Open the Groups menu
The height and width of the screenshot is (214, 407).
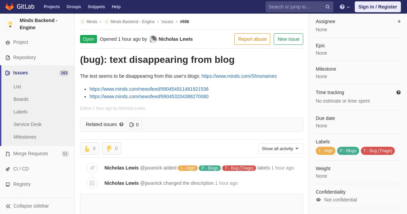[74, 7]
